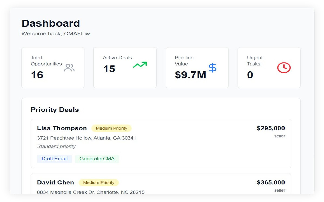Open the David Chen deal name

[x=55, y=183]
